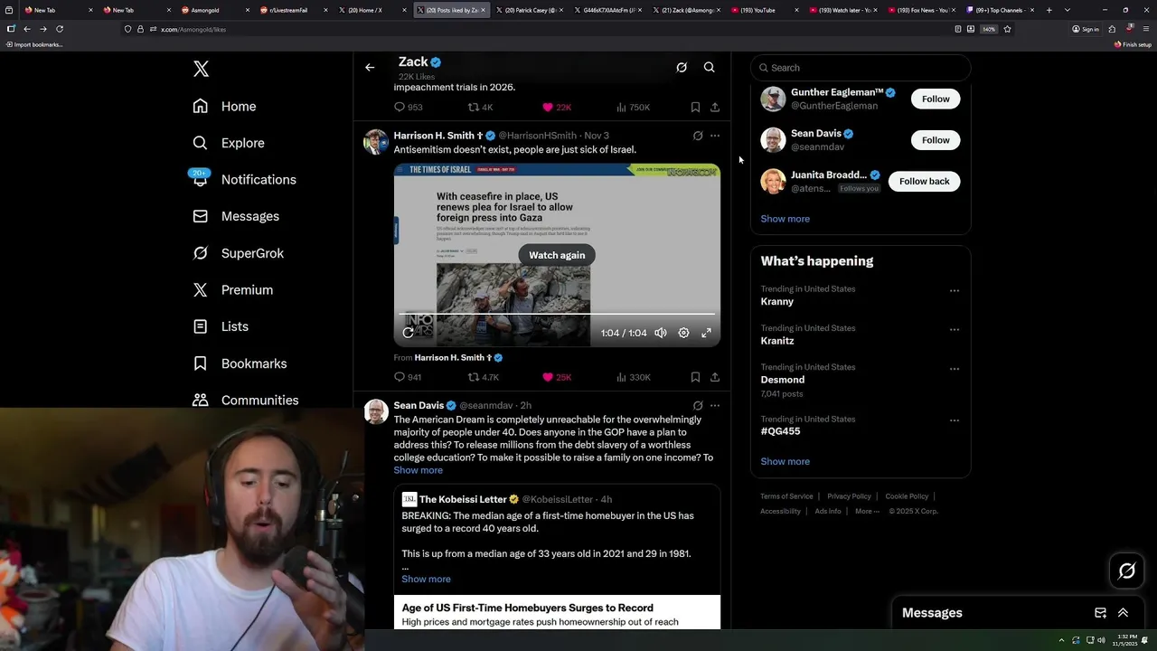Open Premium in the sidebar
The height and width of the screenshot is (651, 1157).
pos(232,290)
